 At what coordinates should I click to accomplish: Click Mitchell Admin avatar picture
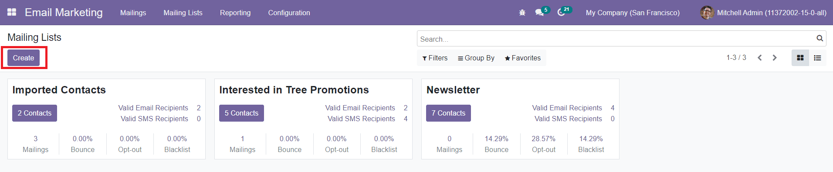[x=707, y=13]
